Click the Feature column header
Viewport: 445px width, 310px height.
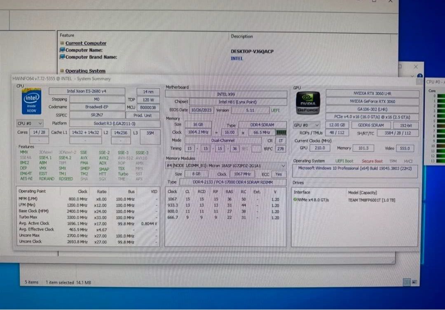67,35
